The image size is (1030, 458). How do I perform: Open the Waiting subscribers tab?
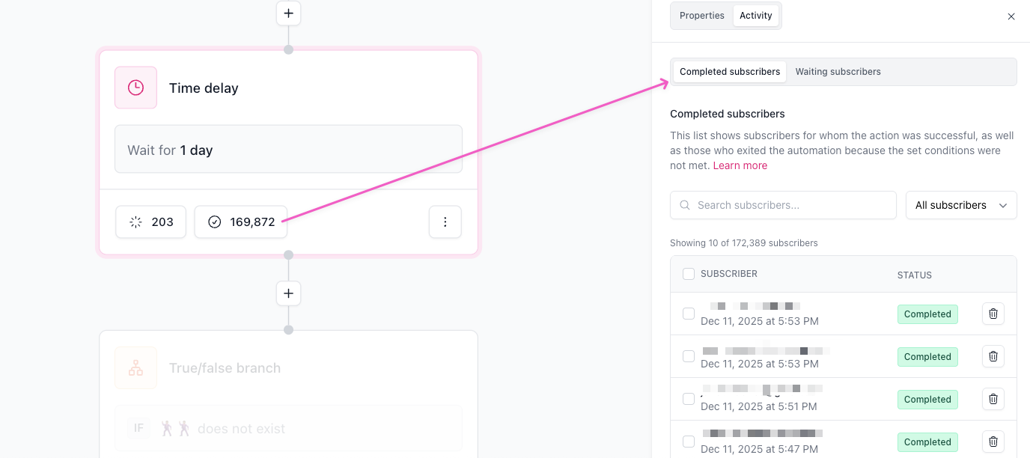[838, 72]
